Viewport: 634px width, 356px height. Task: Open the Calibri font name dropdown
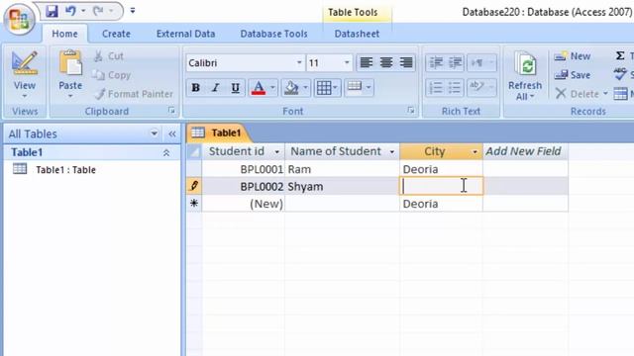coord(299,63)
